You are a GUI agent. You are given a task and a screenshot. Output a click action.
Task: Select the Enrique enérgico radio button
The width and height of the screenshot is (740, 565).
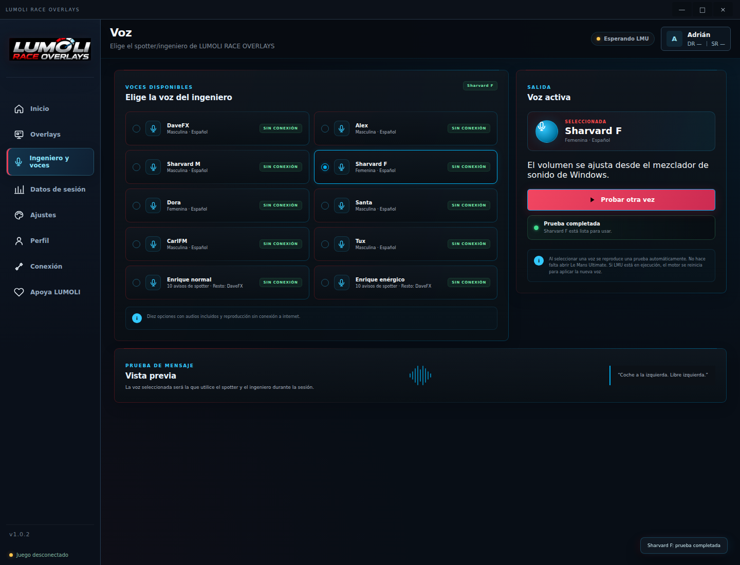(325, 282)
